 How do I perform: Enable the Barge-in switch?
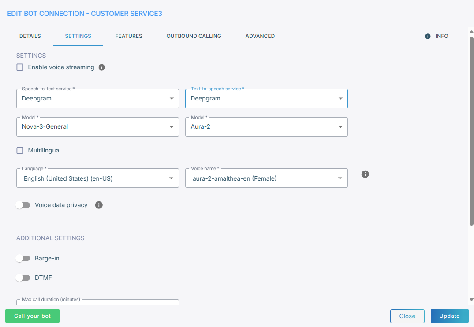[x=23, y=258]
